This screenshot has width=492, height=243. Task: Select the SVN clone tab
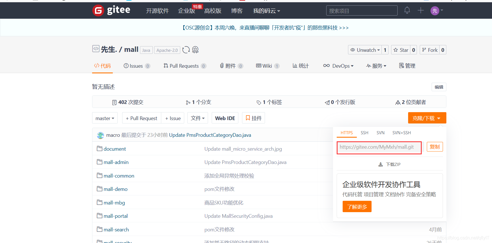pyautogui.click(x=380, y=133)
